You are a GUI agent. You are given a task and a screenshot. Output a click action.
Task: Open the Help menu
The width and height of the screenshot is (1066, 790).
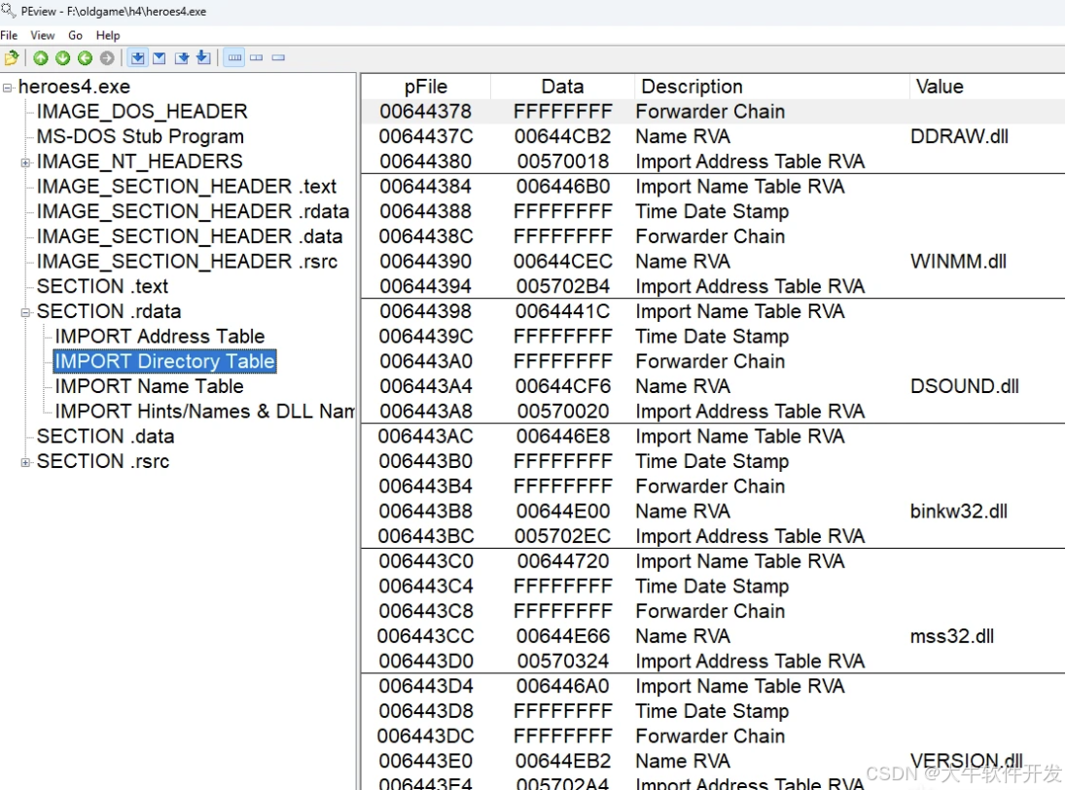[x=107, y=35]
